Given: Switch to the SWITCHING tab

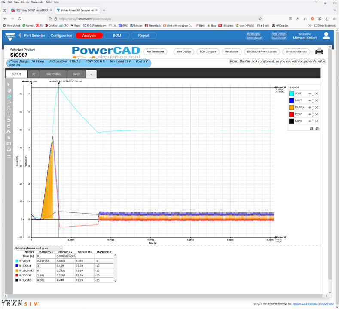Looking at the screenshot, I should tap(53, 74).
